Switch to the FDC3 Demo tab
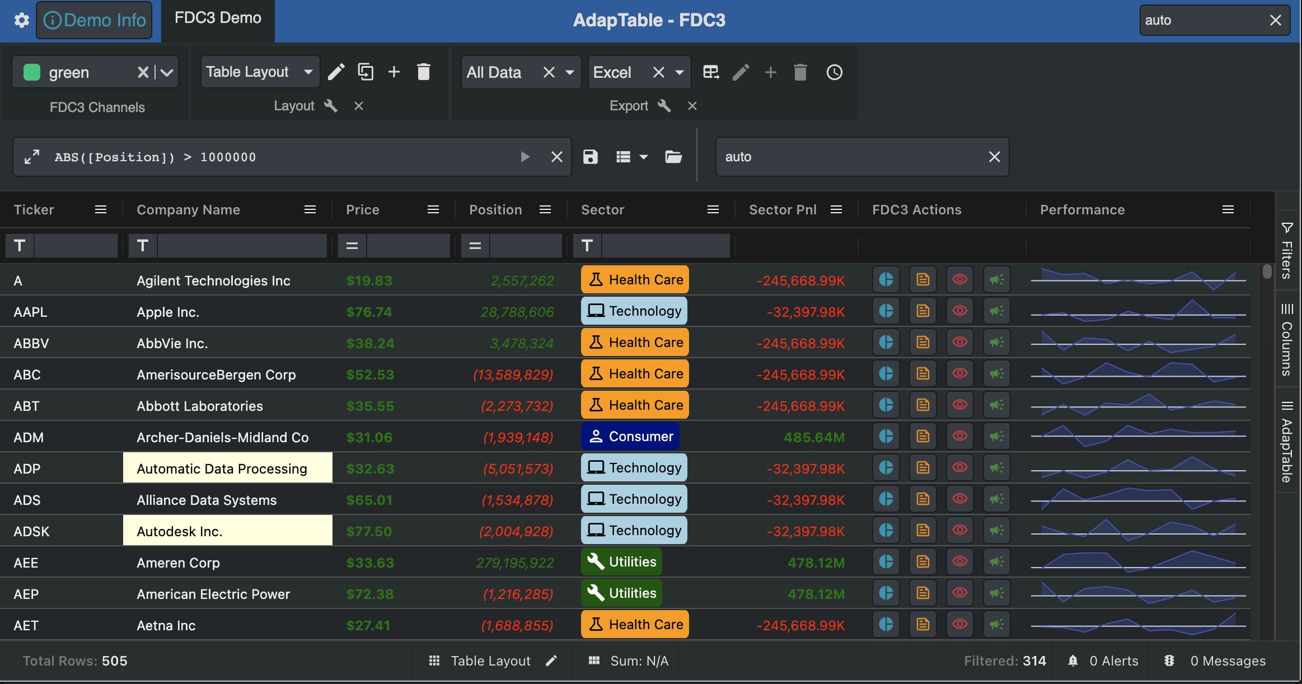Screen dimensions: 1302x684 tap(218, 18)
